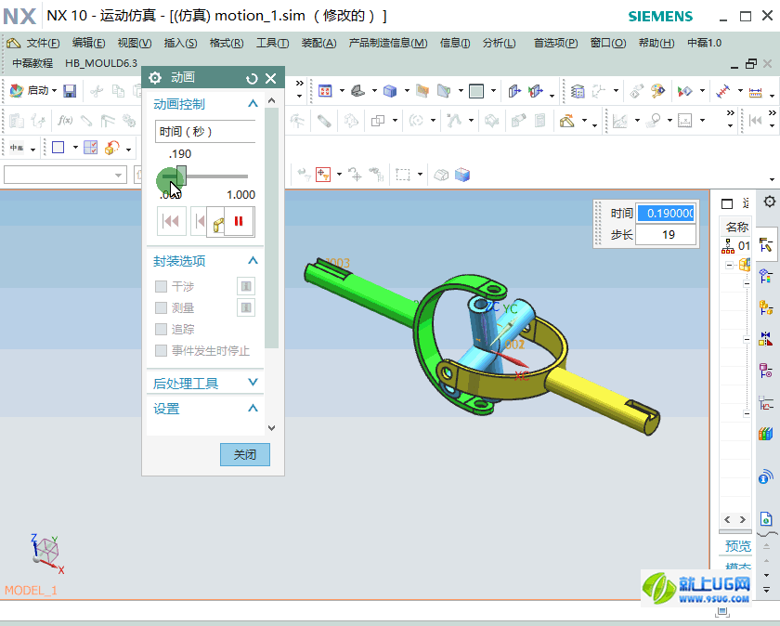780x626 pixels.
Task: Click the measure info button next to 测量
Action: pos(246,307)
